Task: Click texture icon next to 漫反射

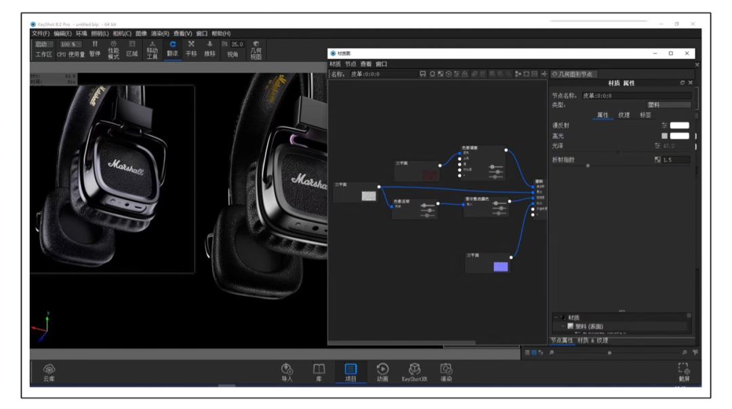Action: (x=664, y=125)
